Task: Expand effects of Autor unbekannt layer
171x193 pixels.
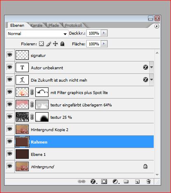Action: (x=151, y=67)
